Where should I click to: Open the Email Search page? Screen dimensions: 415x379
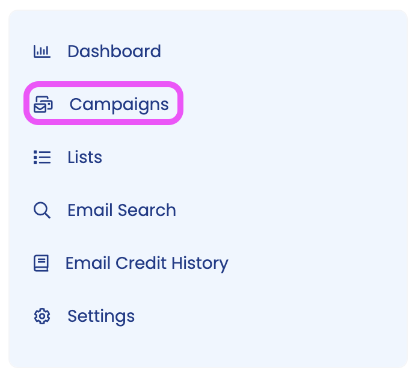click(x=121, y=211)
